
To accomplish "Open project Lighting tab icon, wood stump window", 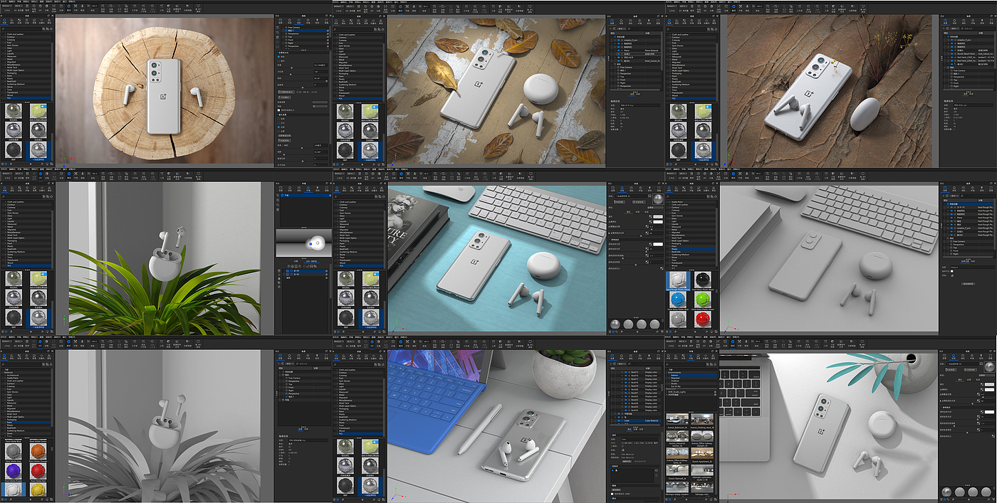I will 317,21.
